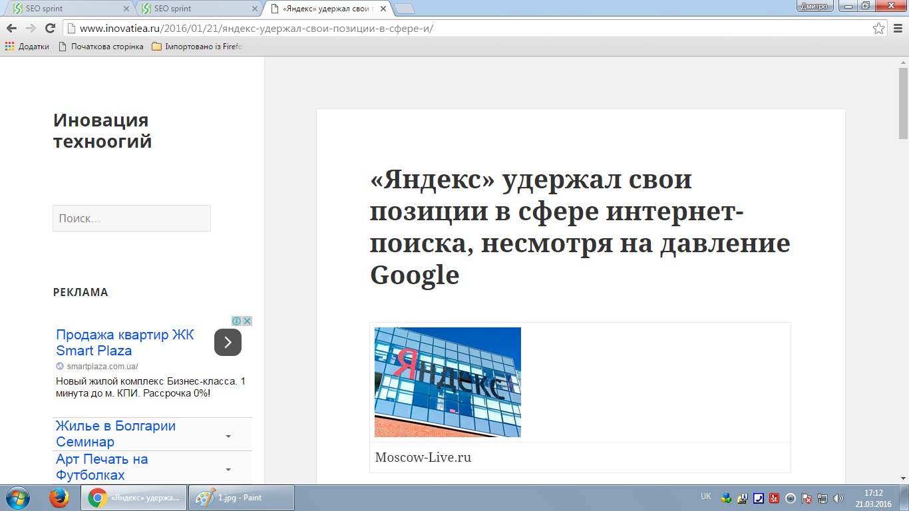Open the Імпортовано із Firefox bookmarks folder
909x511 pixels.
(x=198, y=47)
